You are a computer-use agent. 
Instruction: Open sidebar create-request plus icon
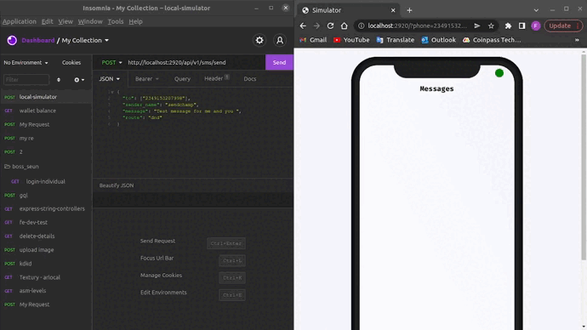pyautogui.click(x=79, y=80)
